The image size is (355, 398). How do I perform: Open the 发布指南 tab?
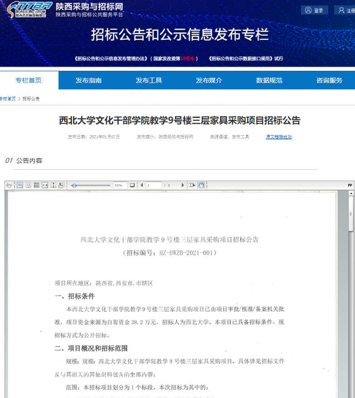point(88,80)
